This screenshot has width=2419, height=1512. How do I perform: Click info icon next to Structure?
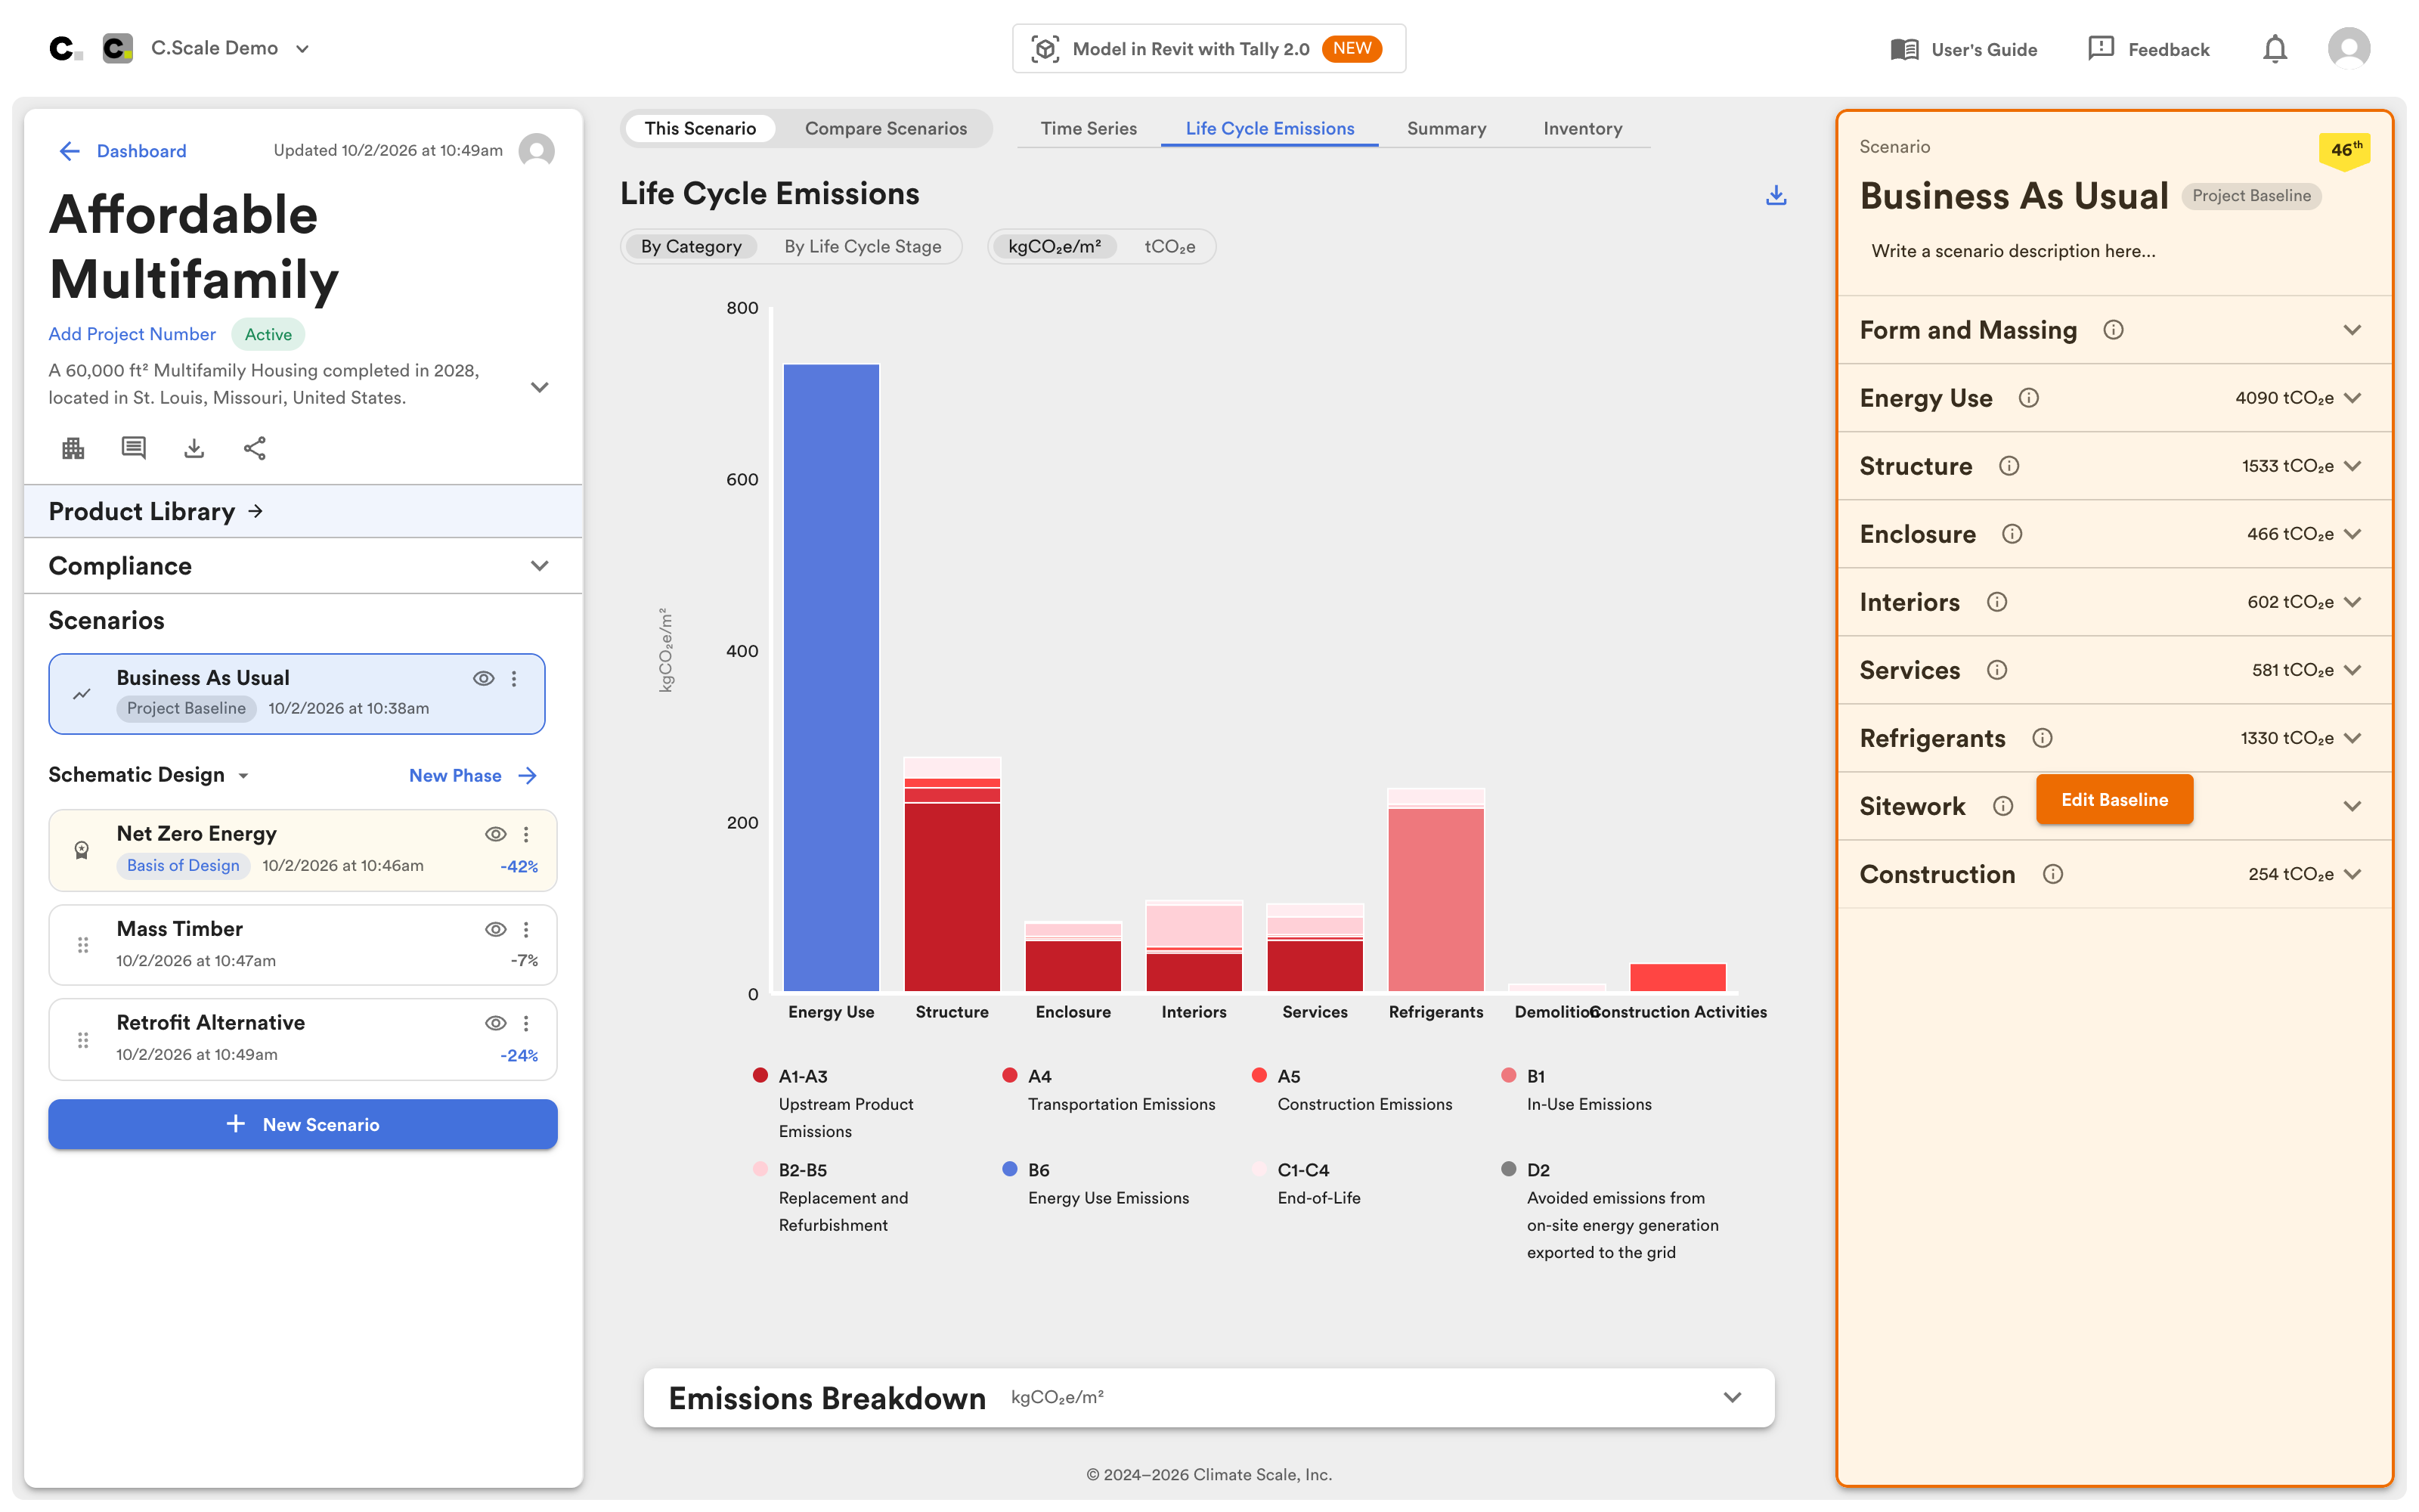[x=2009, y=466]
